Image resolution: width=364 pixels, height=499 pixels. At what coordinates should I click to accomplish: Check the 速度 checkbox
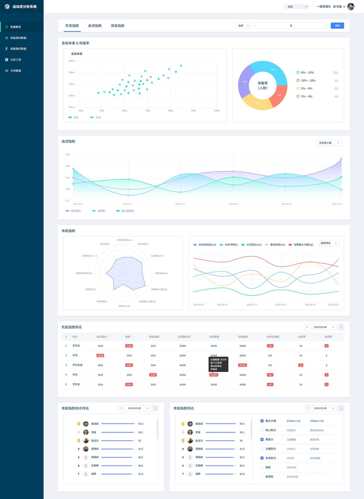(262, 467)
